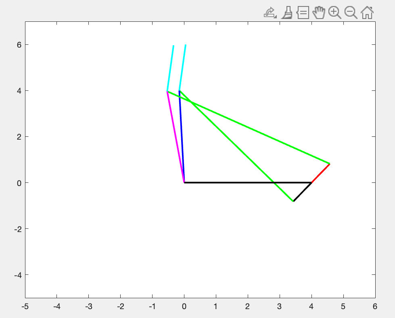Restore view with the Home icon
Screen dimensions: 395x318
tap(367, 13)
